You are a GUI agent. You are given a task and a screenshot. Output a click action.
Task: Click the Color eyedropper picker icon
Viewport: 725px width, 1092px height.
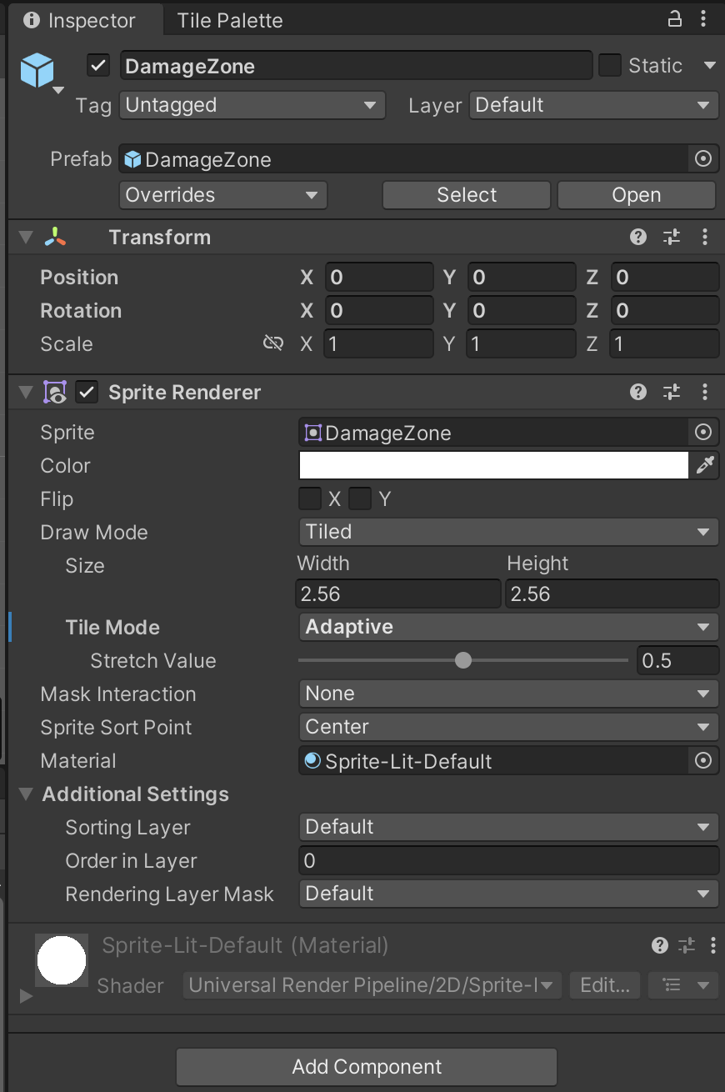point(705,466)
